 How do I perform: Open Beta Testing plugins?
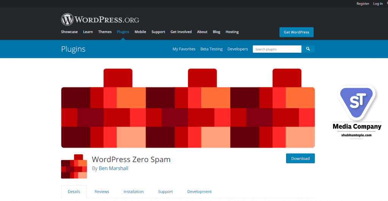coord(211,49)
